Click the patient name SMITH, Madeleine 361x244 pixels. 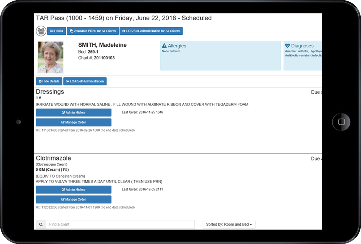point(102,45)
